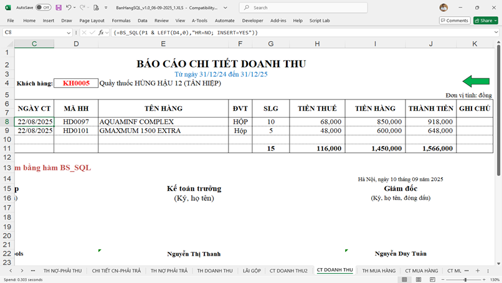Open the Comments pane button
The height and width of the screenshot is (283, 502).
click(x=455, y=21)
